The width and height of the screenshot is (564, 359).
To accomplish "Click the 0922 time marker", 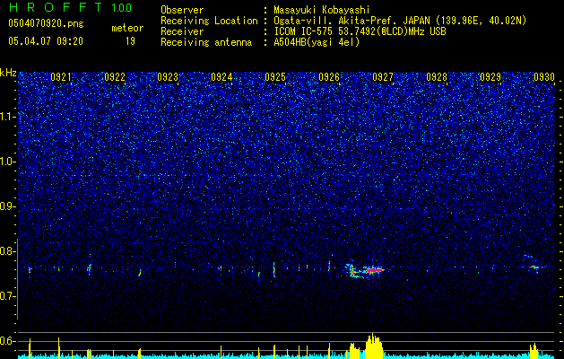I will [x=115, y=76].
